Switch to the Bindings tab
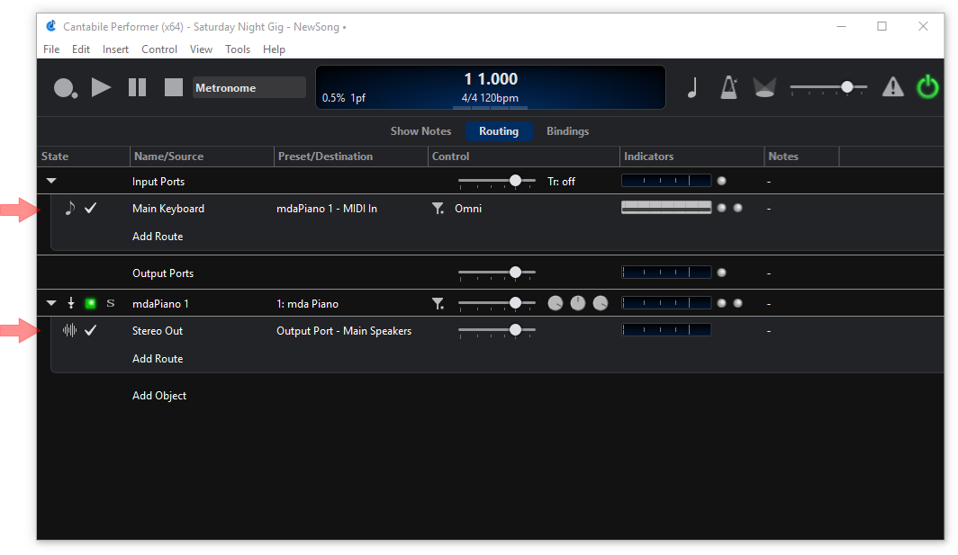 pos(567,131)
